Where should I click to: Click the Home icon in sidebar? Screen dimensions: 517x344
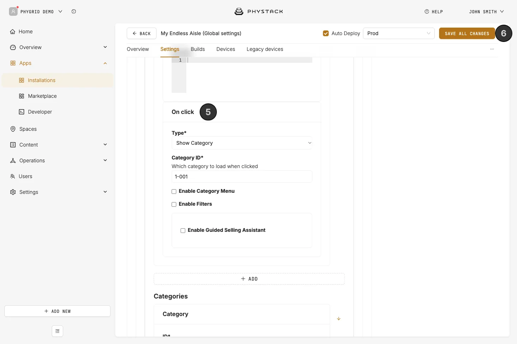13,32
